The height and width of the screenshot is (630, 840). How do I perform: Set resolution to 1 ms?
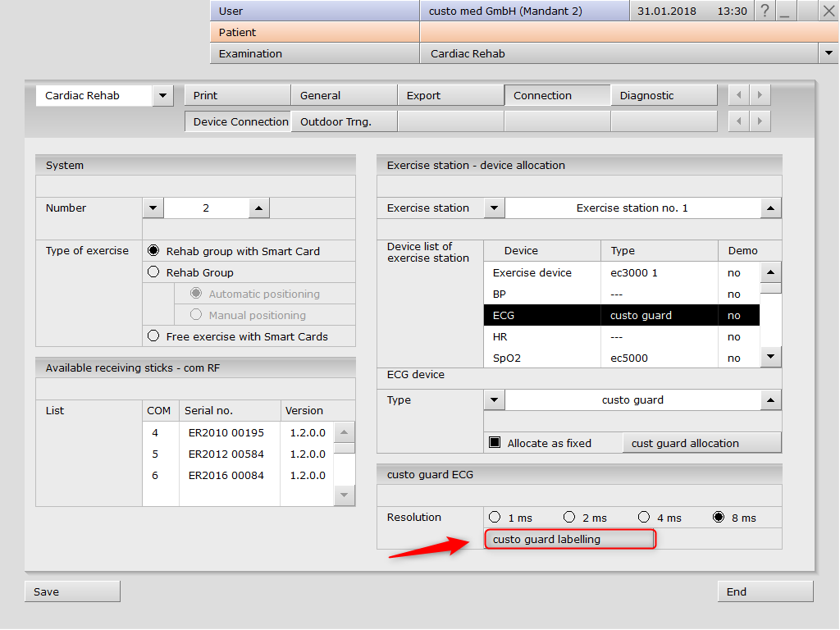[x=495, y=517]
